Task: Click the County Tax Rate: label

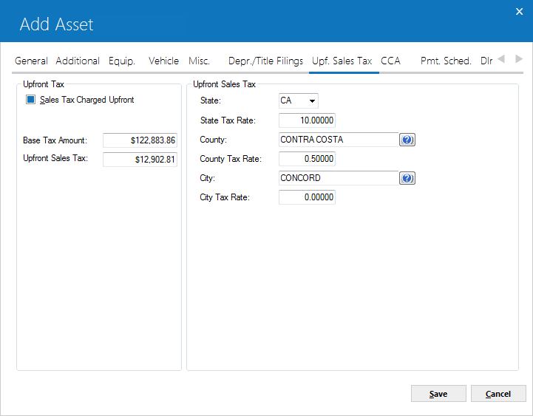Action: pyautogui.click(x=231, y=159)
